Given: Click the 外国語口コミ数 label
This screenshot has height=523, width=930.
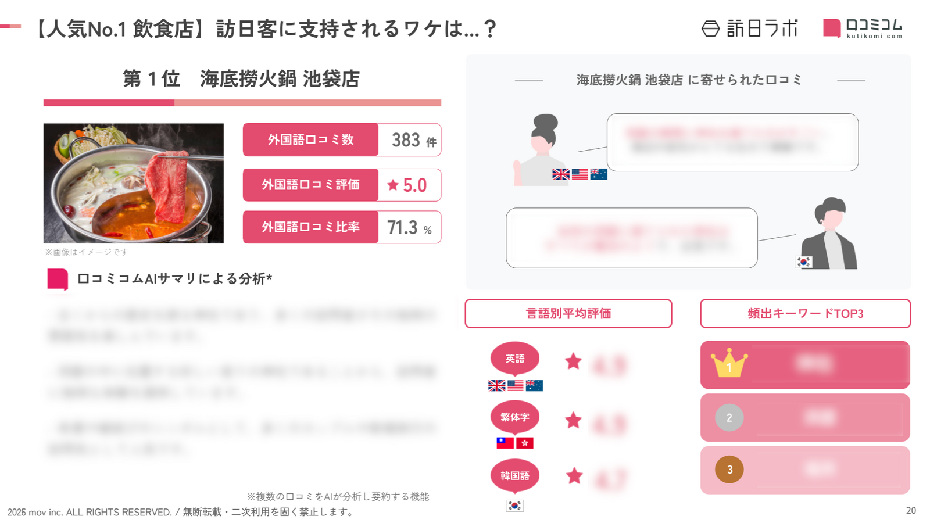Looking at the screenshot, I should pos(310,140).
